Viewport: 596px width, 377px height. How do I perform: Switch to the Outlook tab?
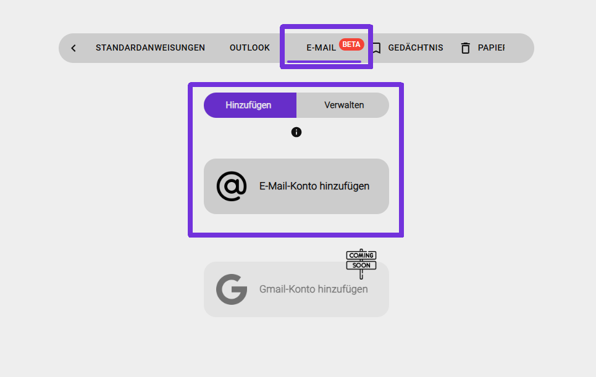(x=250, y=48)
